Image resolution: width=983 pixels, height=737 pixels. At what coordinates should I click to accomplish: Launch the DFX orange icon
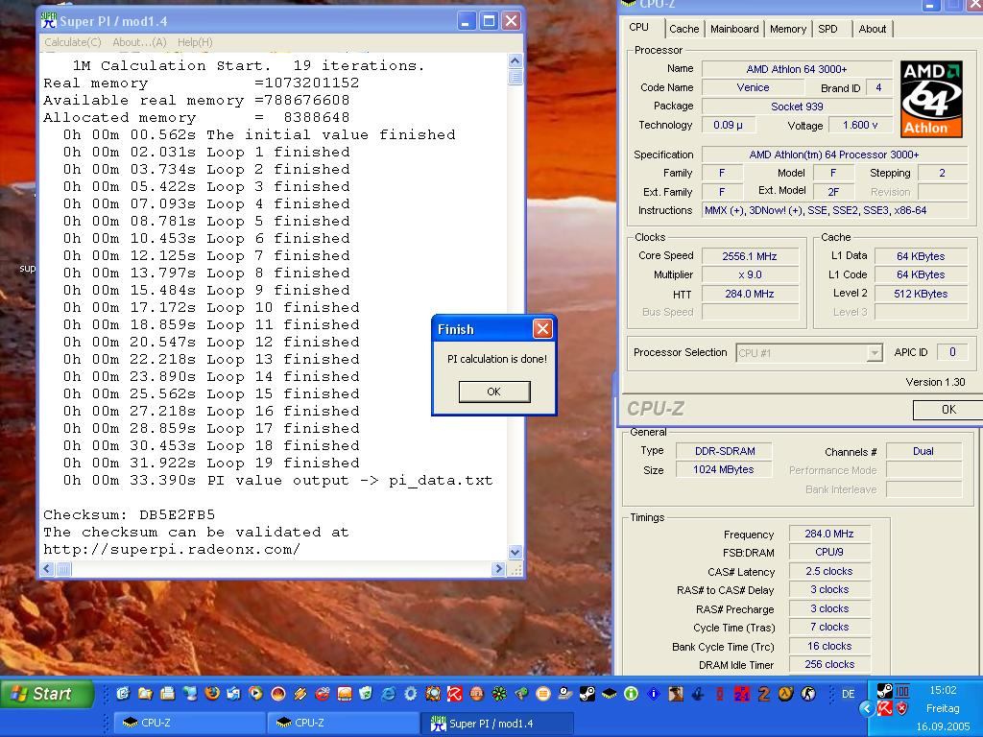477,693
